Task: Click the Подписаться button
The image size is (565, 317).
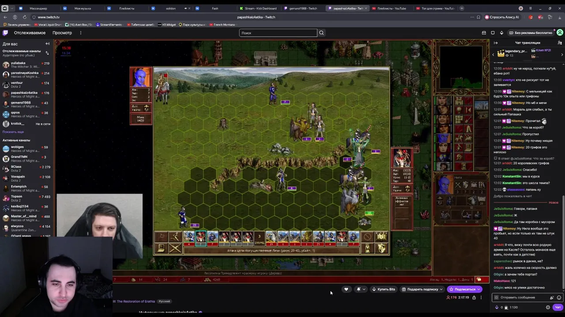Action: (x=464, y=289)
